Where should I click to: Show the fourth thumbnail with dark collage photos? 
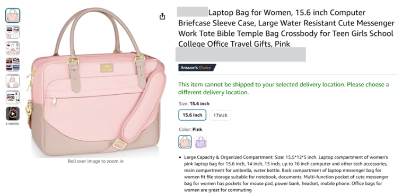tap(13, 65)
